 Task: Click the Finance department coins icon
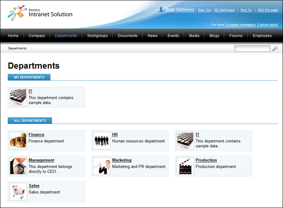[x=18, y=140]
